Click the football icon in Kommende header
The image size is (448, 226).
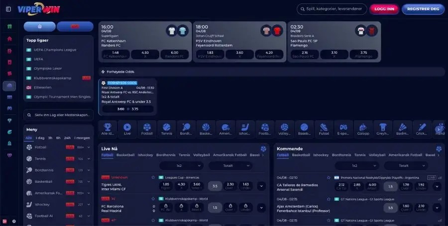point(439,149)
